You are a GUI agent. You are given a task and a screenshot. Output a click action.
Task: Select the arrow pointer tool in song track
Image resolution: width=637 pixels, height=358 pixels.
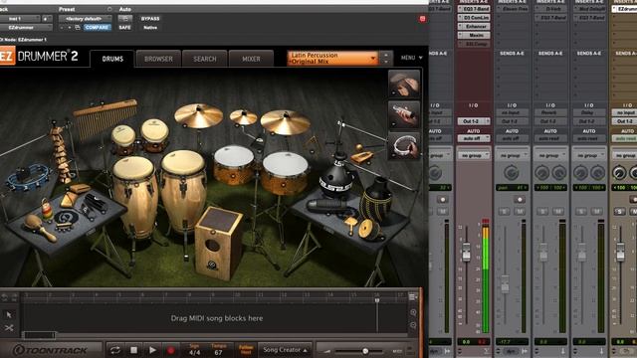click(x=9, y=314)
